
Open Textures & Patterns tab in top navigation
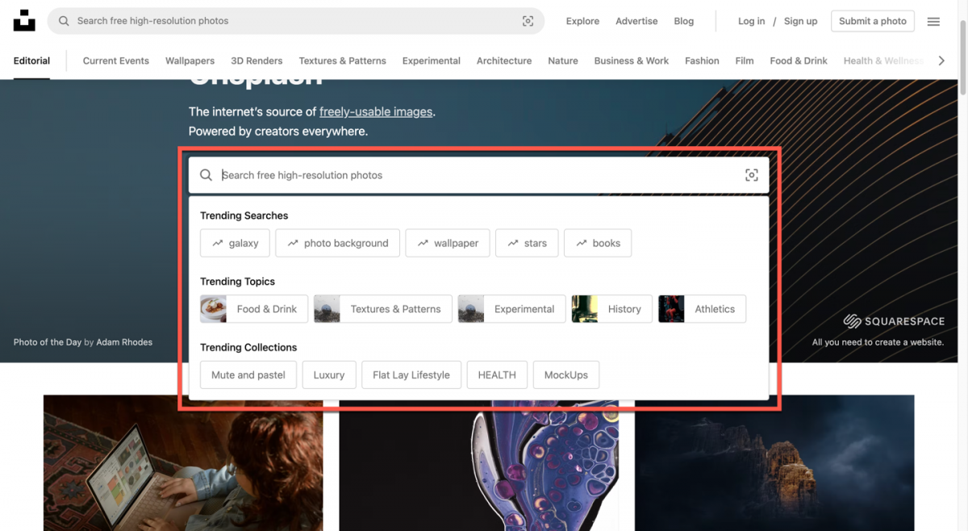pyautogui.click(x=342, y=61)
